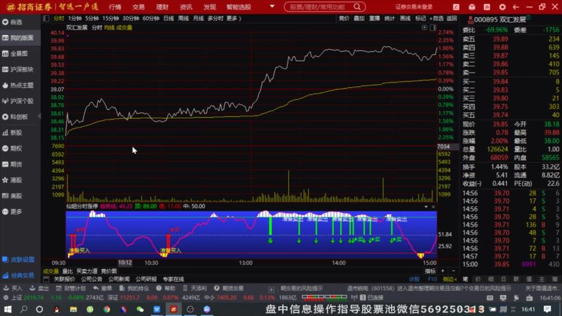Image resolution: width=562 pixels, height=316 pixels.
Task: Open 沪深板块 in the sidebar
Action: [18, 69]
